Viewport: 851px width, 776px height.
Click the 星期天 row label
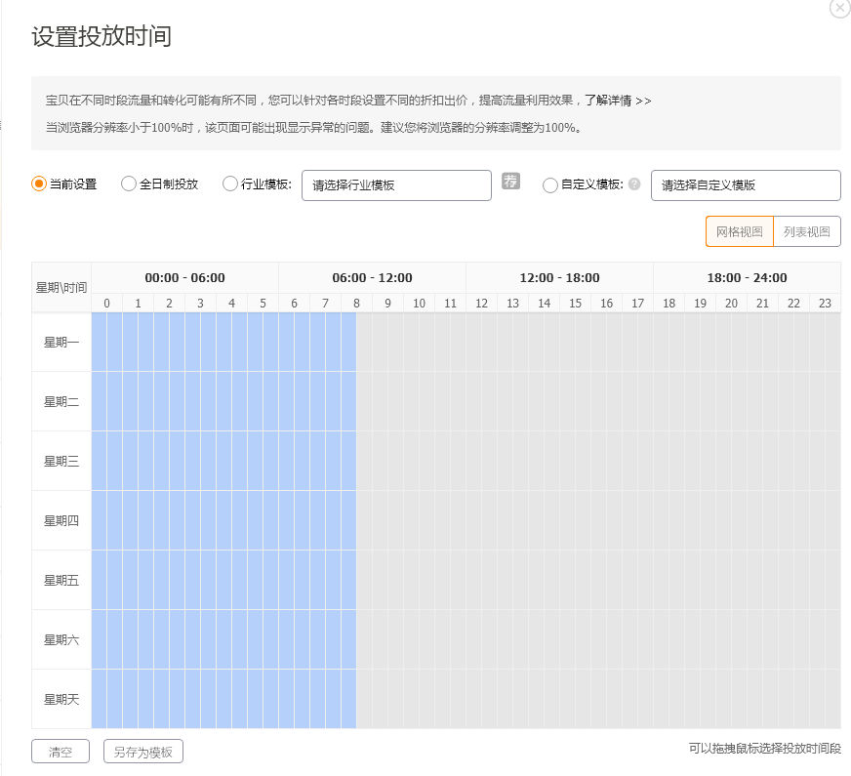tap(61, 700)
